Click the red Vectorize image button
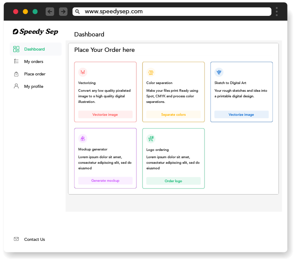The width and height of the screenshot is (296, 264). click(105, 114)
